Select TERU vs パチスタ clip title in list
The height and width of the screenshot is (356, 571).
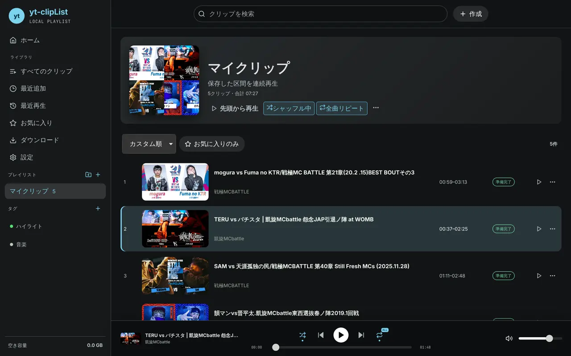click(x=294, y=219)
